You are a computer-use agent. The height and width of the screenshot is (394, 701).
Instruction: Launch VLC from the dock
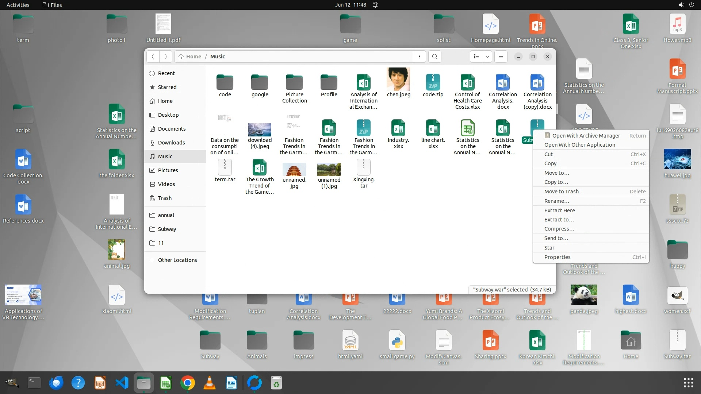click(x=209, y=383)
